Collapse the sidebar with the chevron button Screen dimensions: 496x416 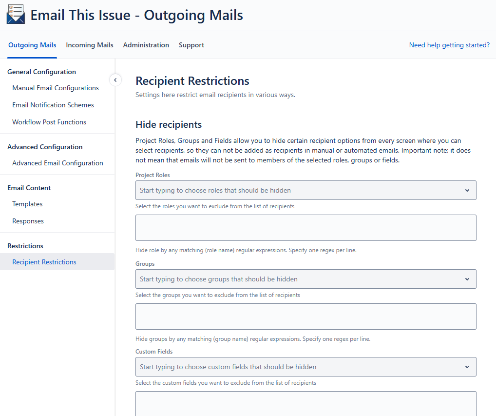click(115, 80)
